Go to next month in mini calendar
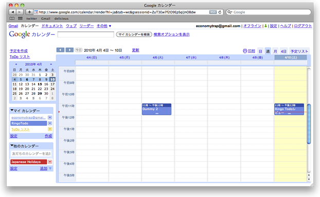 pyautogui.click(x=51, y=64)
